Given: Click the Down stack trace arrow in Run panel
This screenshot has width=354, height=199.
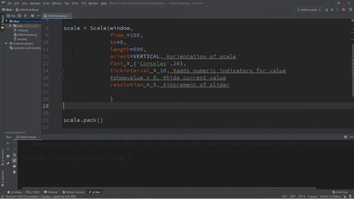Looking at the screenshot, I should click(x=14, y=149).
